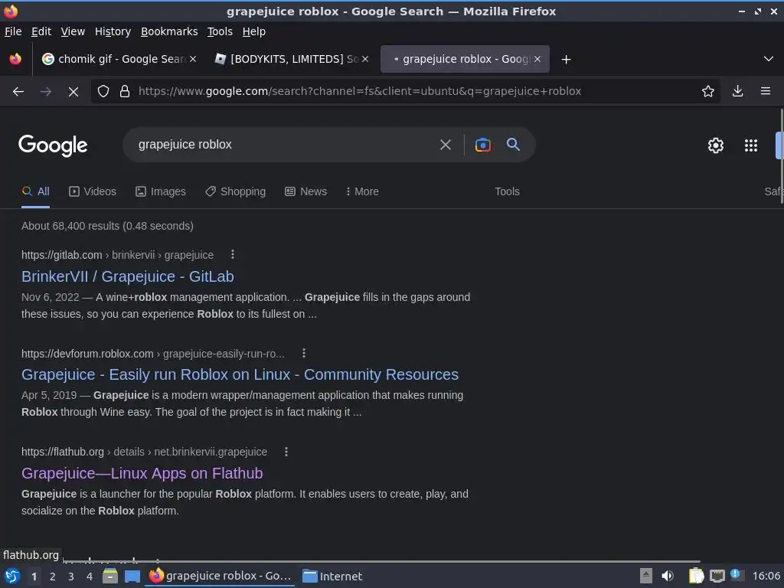
Task: Open the History menu
Action: (113, 31)
